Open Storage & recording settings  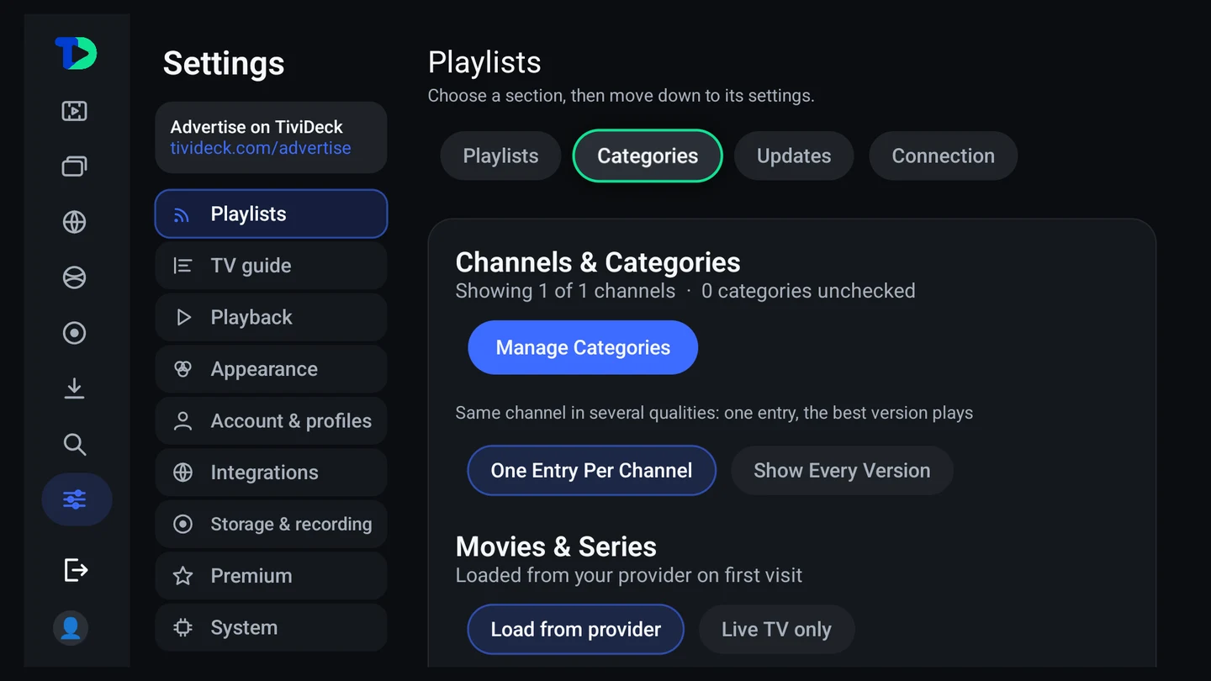(271, 524)
